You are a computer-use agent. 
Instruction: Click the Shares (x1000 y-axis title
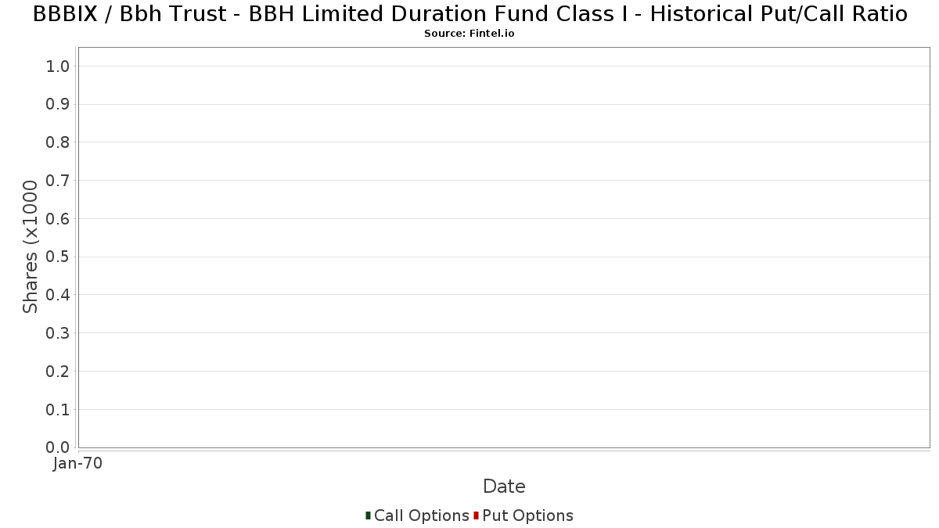pyautogui.click(x=31, y=246)
